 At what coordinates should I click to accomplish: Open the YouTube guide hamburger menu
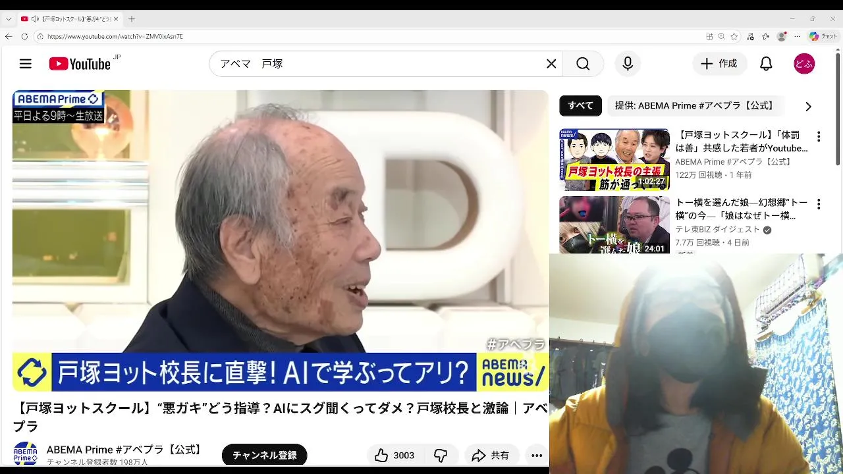coord(26,64)
